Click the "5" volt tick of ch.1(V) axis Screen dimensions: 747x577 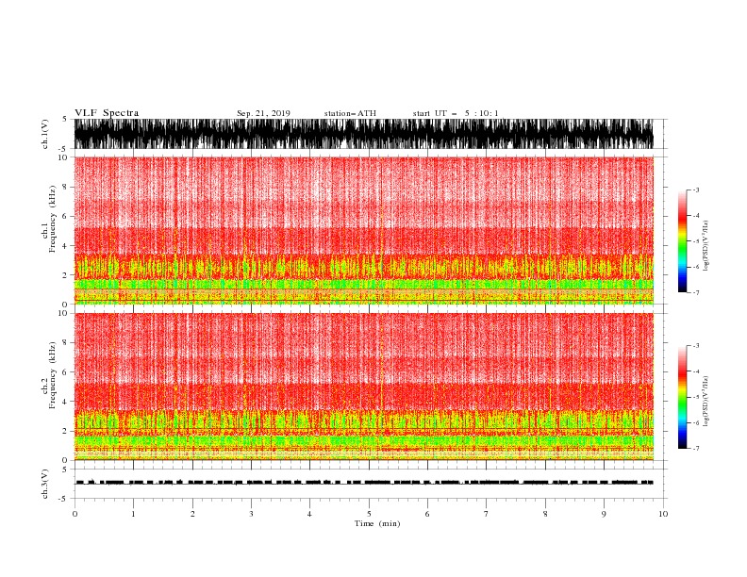(x=65, y=119)
